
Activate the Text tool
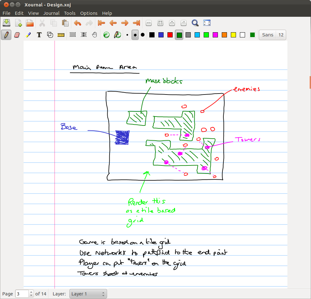pyautogui.click(x=39, y=35)
